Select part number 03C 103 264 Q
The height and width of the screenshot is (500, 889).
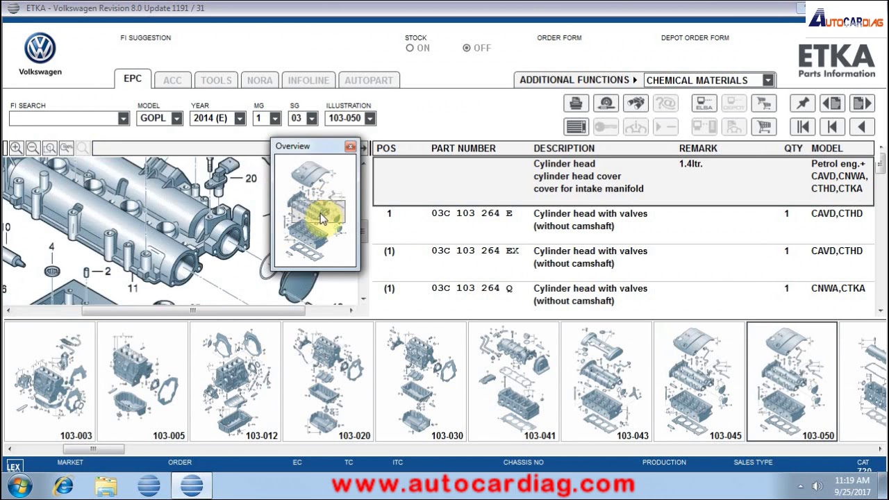point(472,288)
